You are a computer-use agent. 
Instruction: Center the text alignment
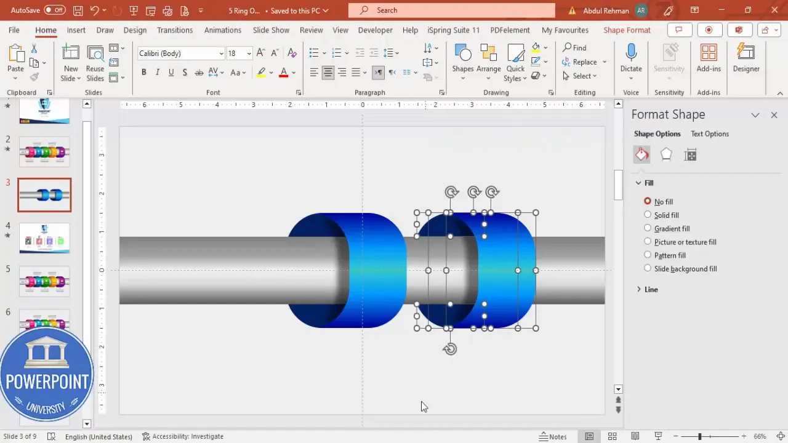click(328, 73)
